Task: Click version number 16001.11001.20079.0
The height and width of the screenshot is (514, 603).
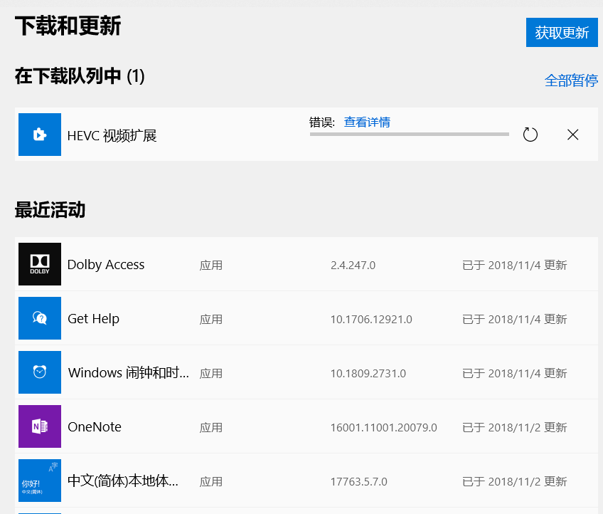Action: click(383, 428)
